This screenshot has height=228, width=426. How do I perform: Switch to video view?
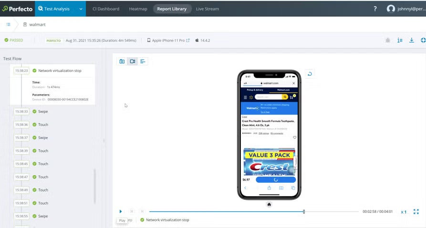pos(132,61)
